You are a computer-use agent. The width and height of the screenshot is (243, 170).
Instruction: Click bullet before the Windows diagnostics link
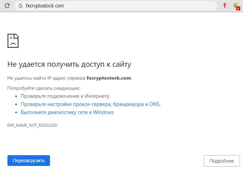pyautogui.click(x=17, y=113)
